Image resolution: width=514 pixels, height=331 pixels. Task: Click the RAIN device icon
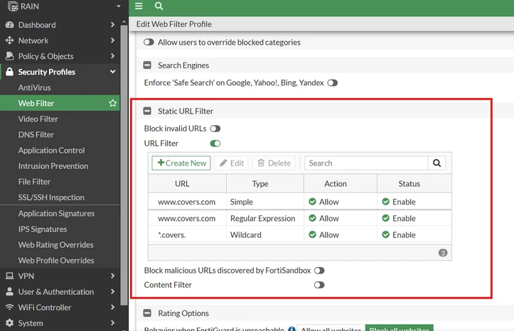[x=13, y=6]
